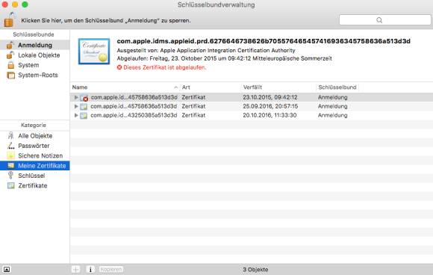Click the System-Roots folder icon
Screen dimensions: 433x275
coord(10,75)
